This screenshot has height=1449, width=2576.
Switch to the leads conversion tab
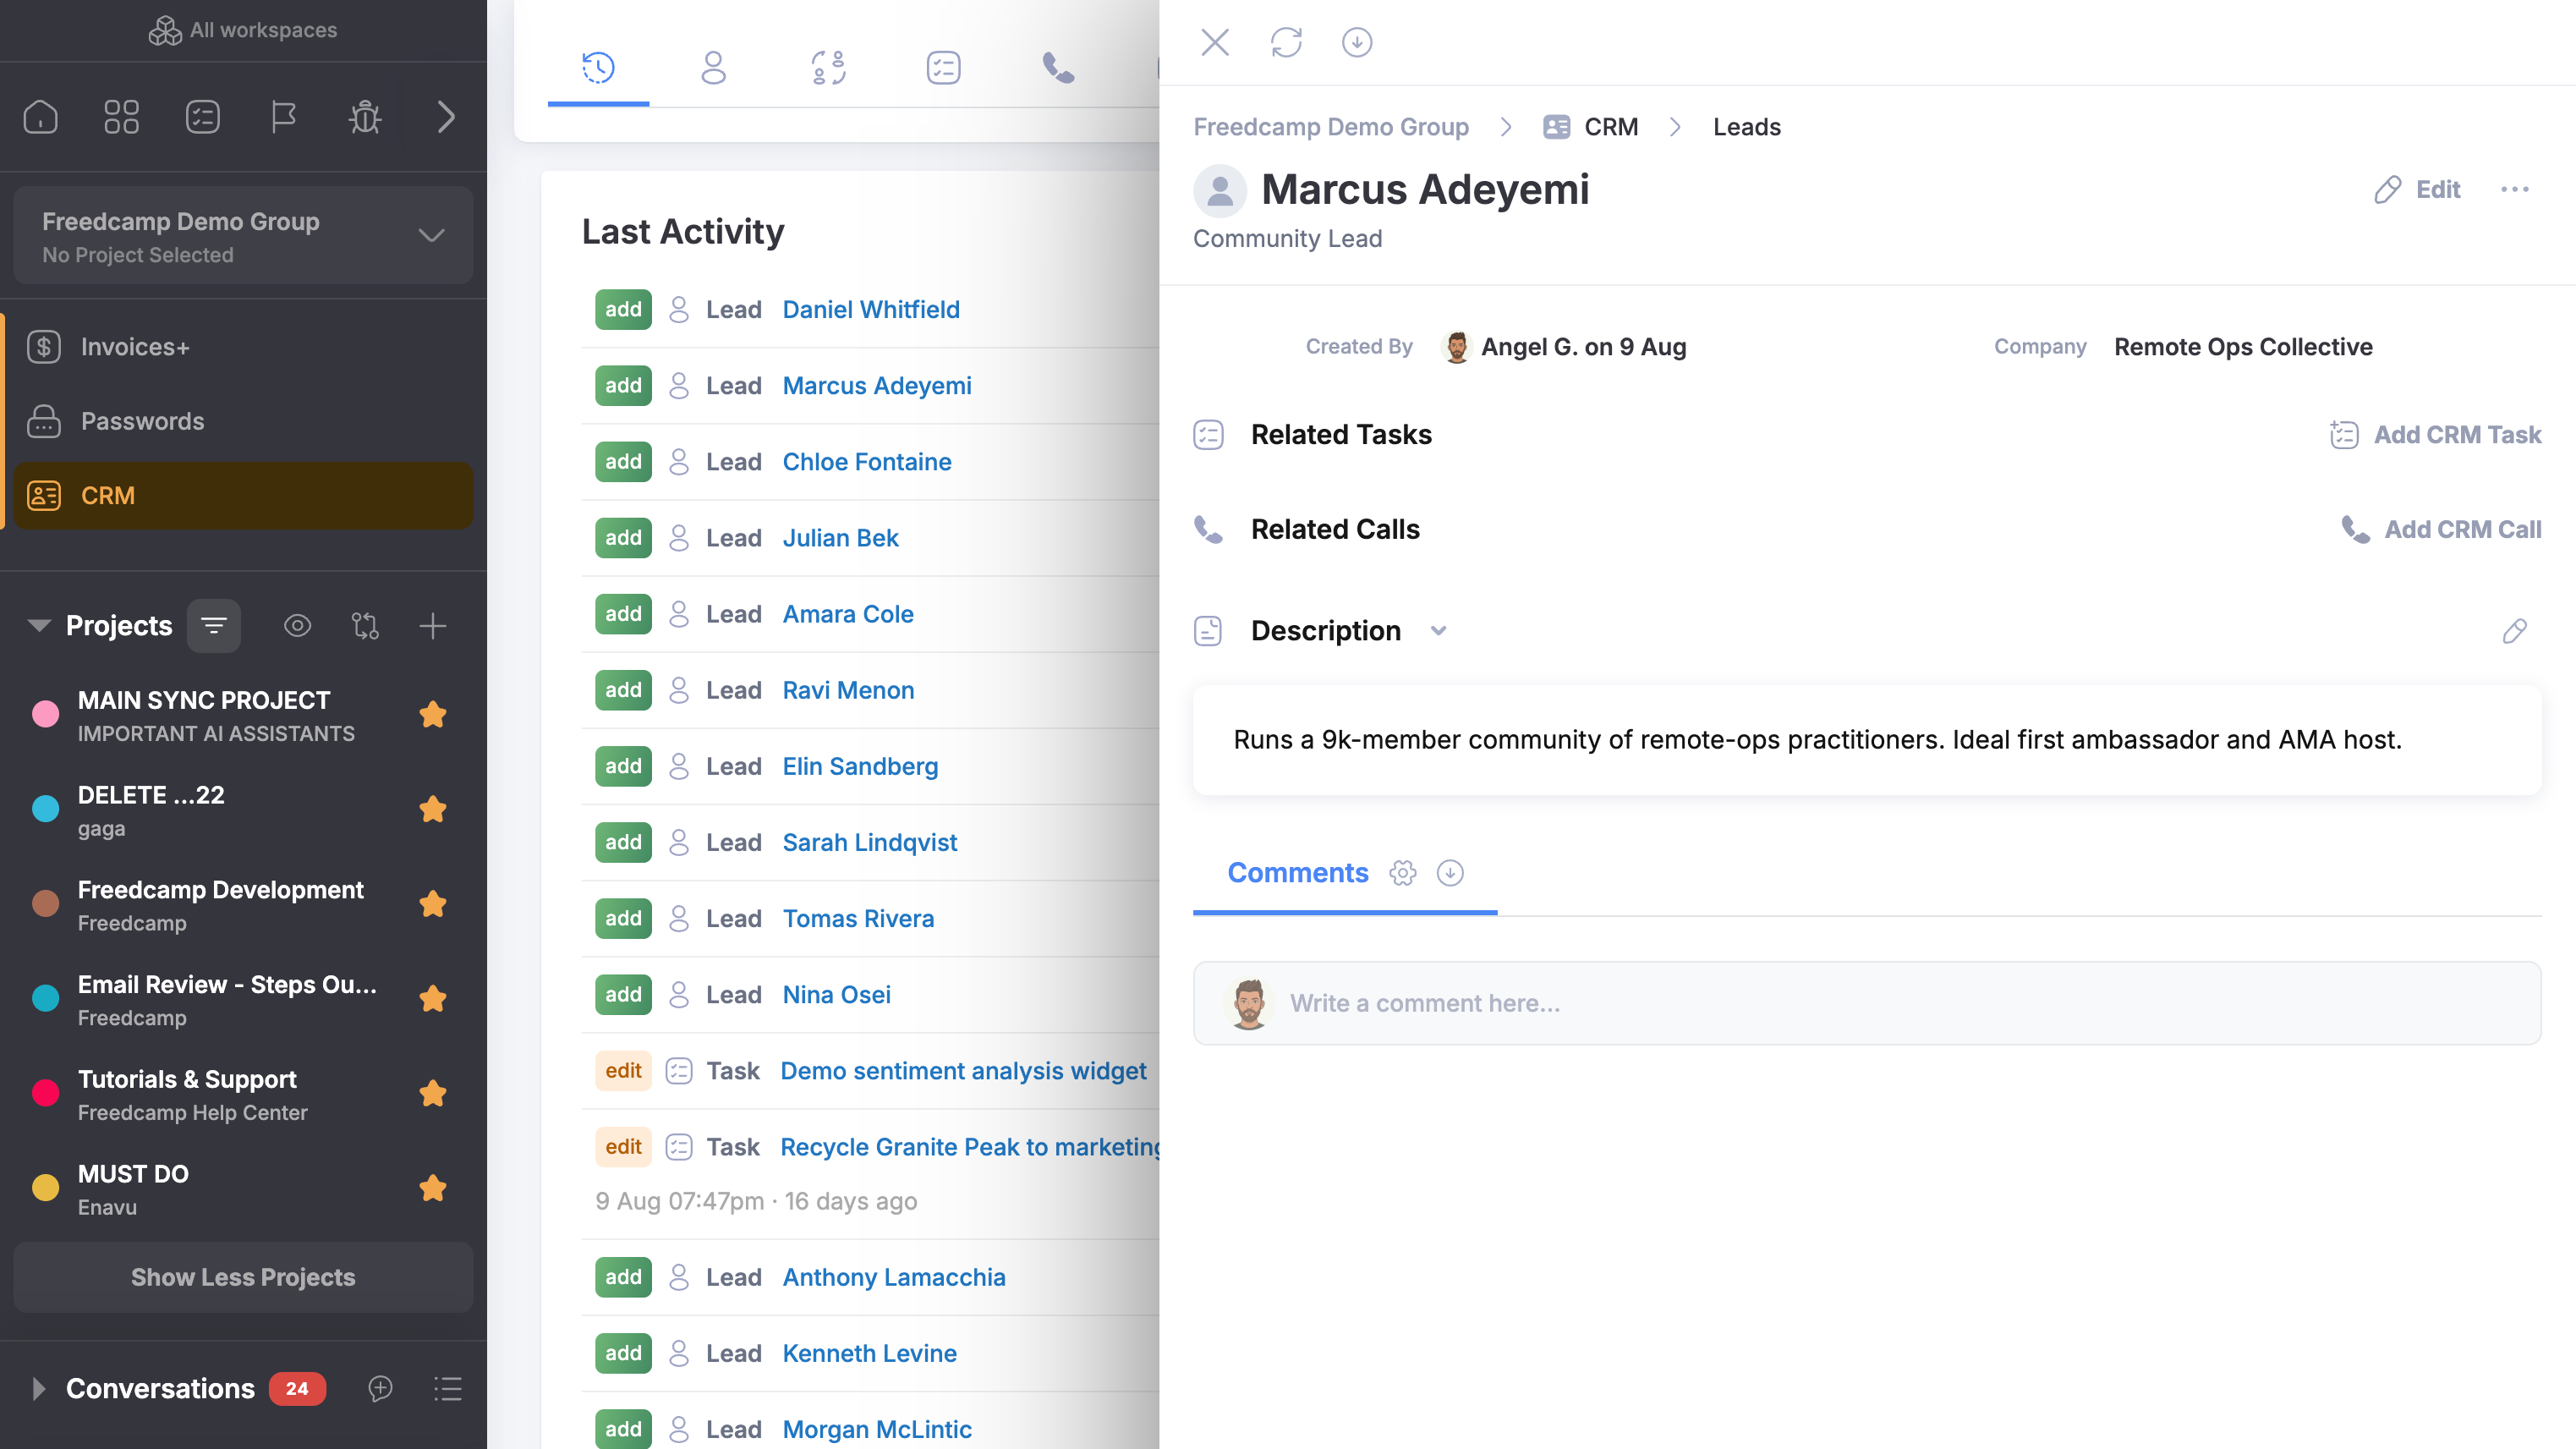(x=828, y=67)
